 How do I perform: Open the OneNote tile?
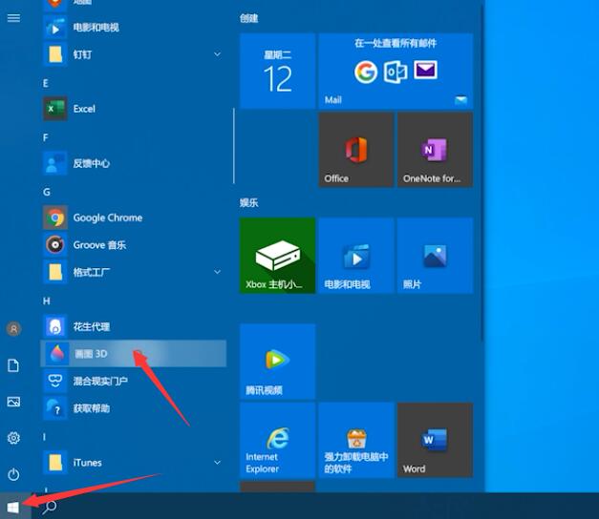pos(436,150)
